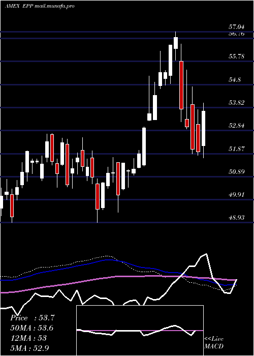Click the '<<Live MACD' label
This screenshot has width=254, height=356.
click(214, 342)
